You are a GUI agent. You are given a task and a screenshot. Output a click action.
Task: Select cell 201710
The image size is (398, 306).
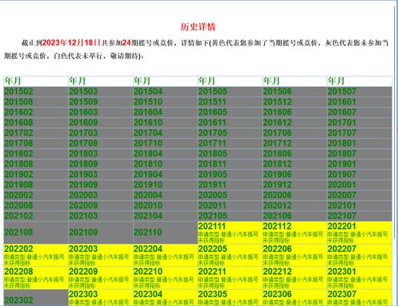coord(166,143)
